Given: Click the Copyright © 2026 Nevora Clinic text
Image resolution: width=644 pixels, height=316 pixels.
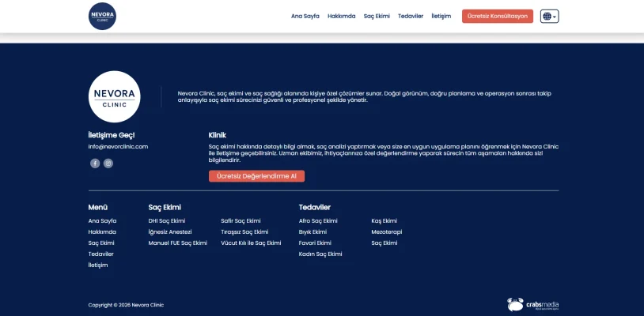Looking at the screenshot, I should 126,305.
